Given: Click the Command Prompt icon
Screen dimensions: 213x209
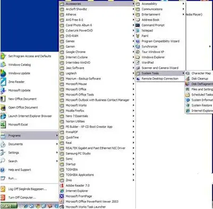Looking at the screenshot, I should pos(138,25).
